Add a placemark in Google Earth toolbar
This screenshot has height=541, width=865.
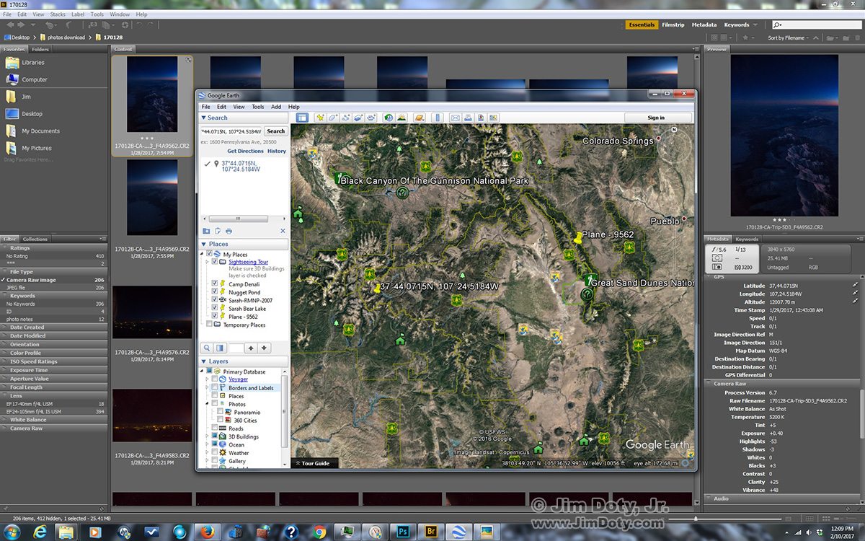[x=320, y=118]
